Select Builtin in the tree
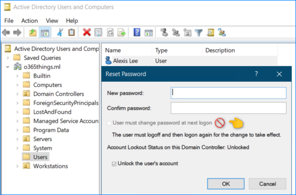The height and width of the screenshot is (195, 296). (x=42, y=76)
